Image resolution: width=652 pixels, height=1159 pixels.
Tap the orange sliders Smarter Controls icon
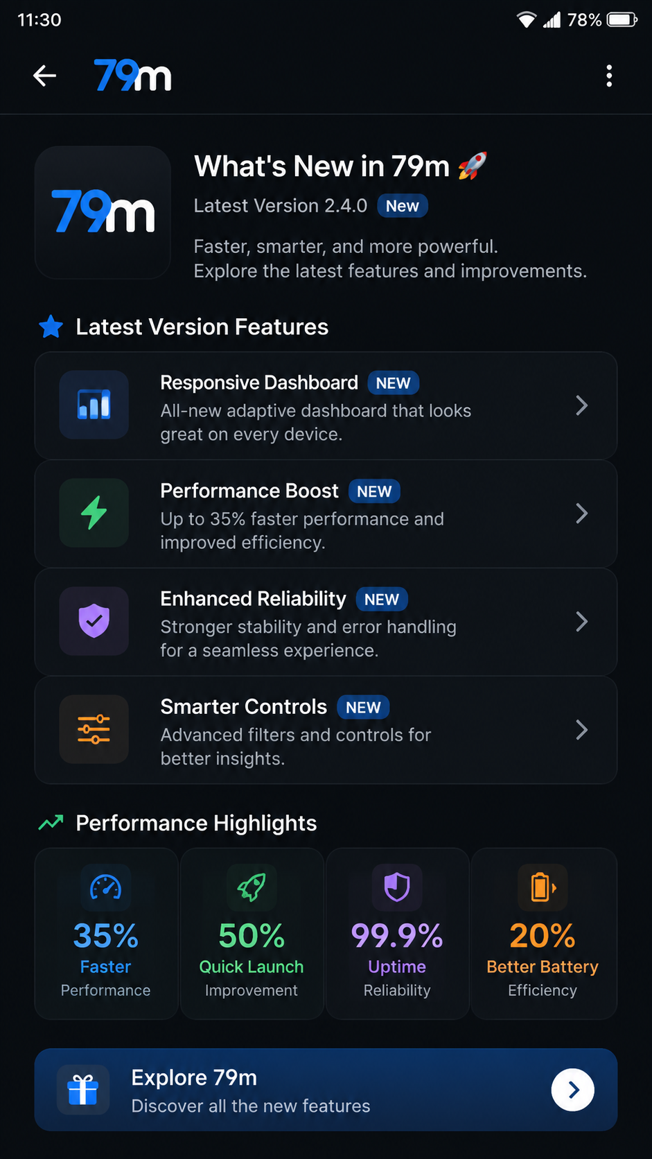coord(94,729)
